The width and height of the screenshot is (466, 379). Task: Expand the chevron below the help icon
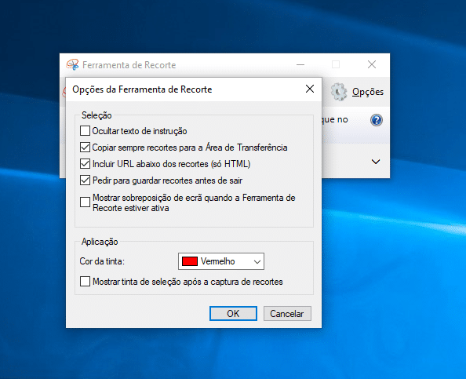[376, 162]
